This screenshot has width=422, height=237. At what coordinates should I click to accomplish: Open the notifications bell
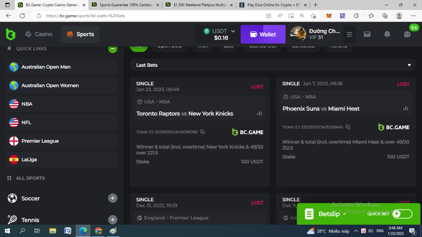tap(387, 34)
